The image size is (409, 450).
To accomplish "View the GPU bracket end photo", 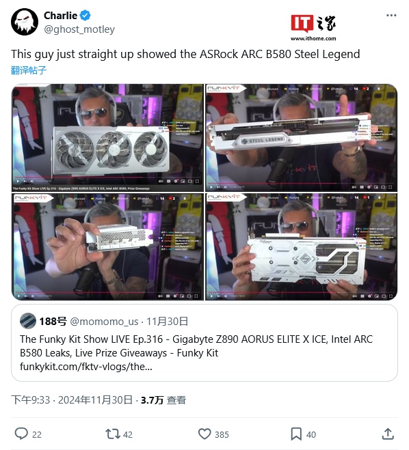I will tap(107, 247).
